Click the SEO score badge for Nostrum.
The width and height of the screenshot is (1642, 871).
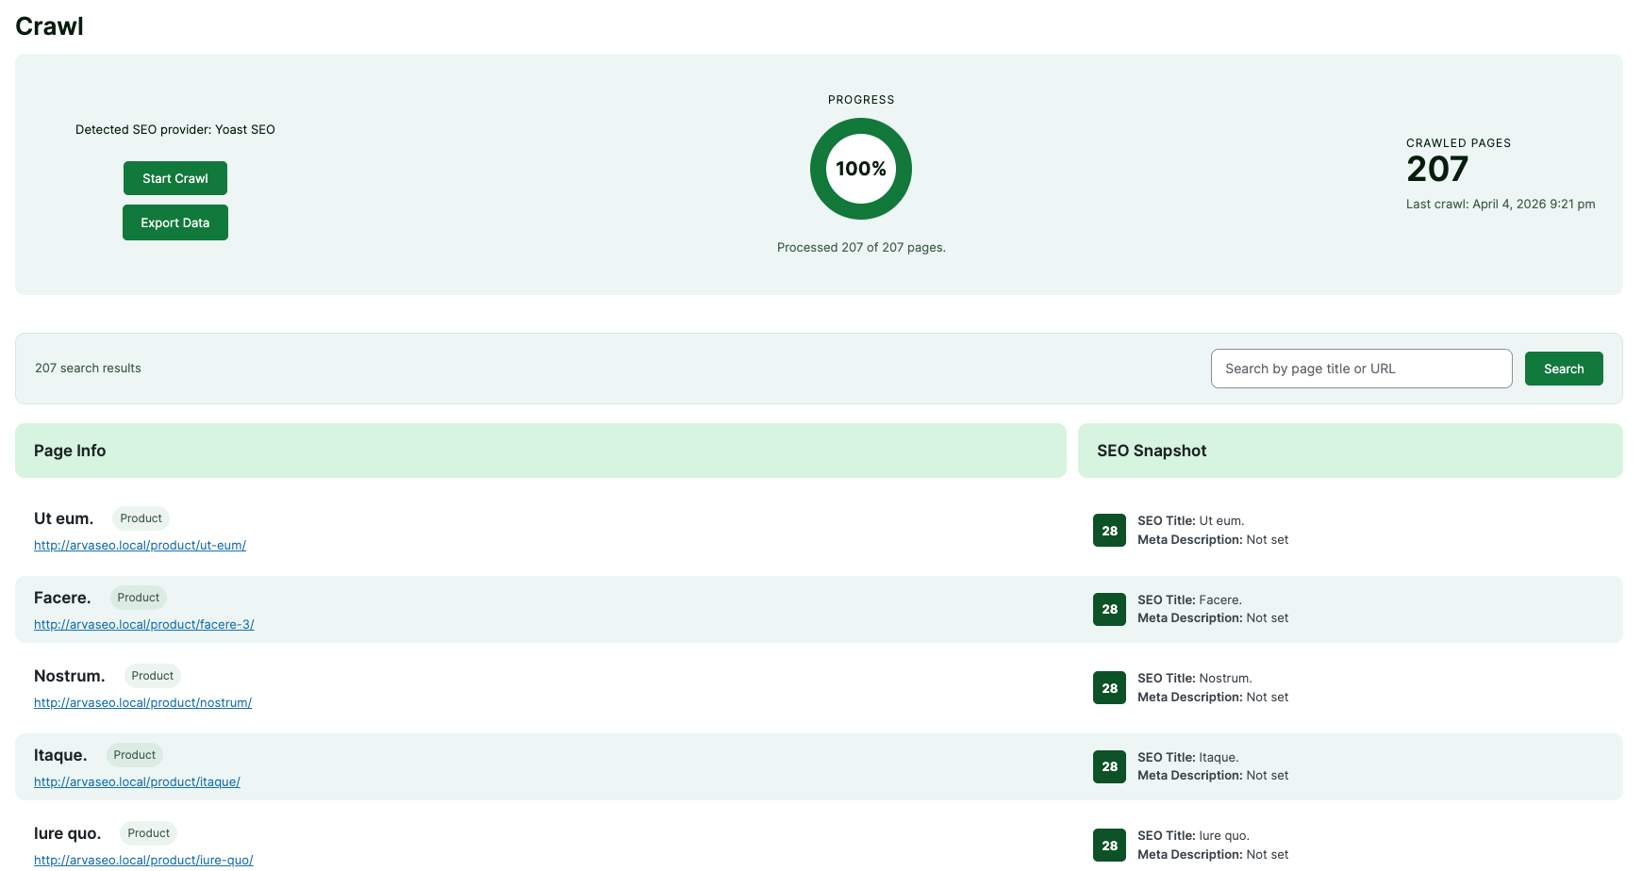pyautogui.click(x=1109, y=688)
